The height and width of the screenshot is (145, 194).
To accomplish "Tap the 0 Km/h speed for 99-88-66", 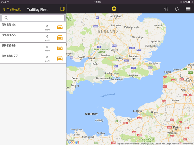I will (x=47, y=49).
